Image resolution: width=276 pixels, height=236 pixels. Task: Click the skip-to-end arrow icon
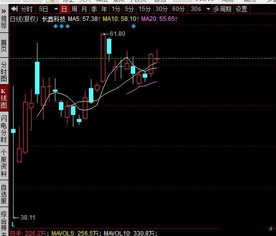click(14, 9)
